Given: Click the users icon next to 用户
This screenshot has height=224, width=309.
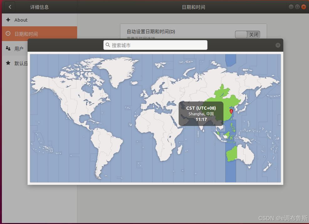Looking at the screenshot, I should point(8,48).
